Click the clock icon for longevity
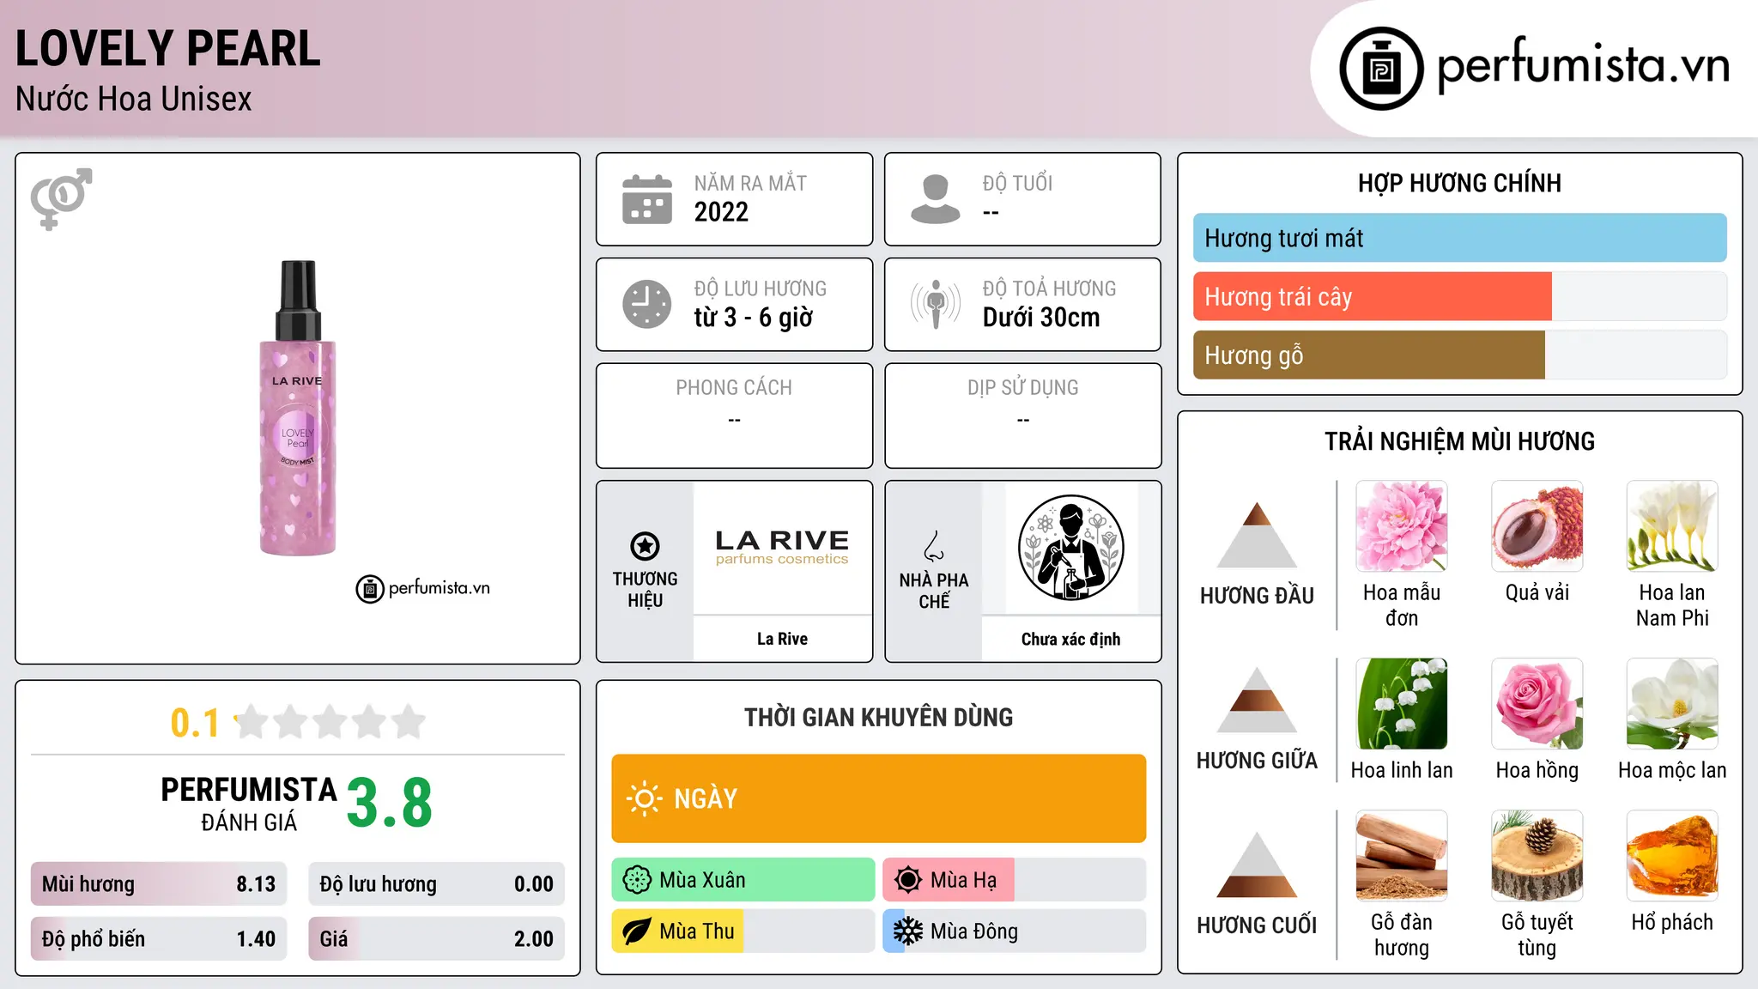 [x=647, y=304]
